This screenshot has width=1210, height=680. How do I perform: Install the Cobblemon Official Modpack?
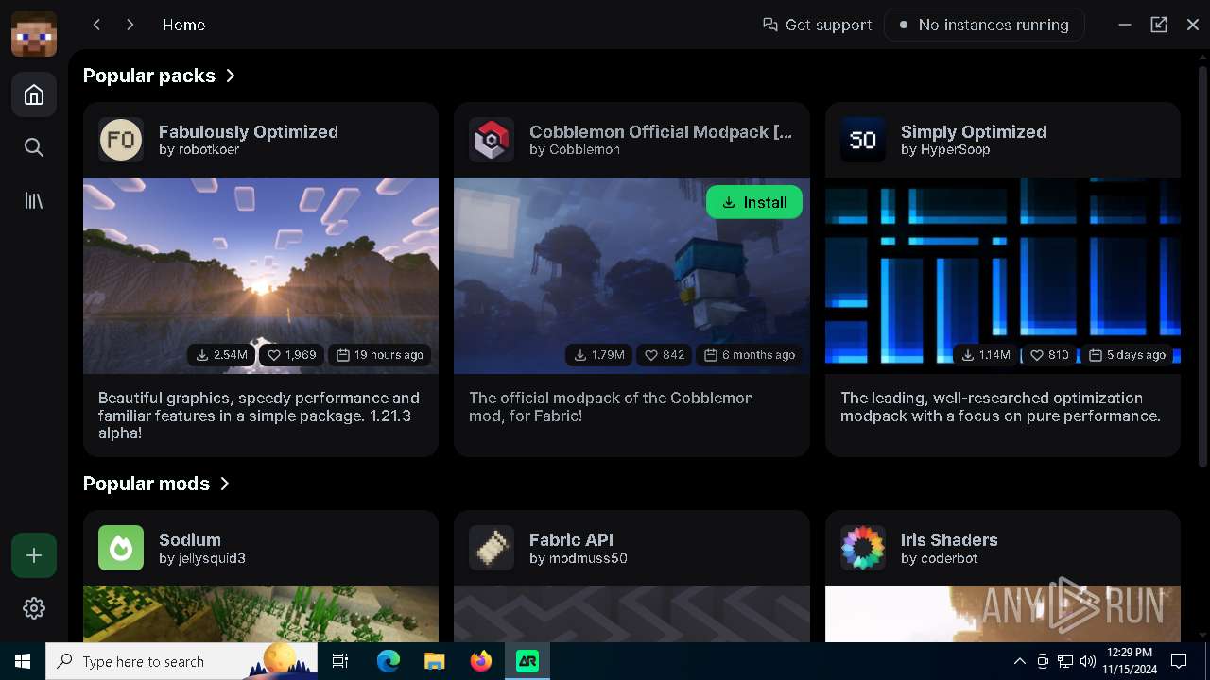pyautogui.click(x=754, y=202)
